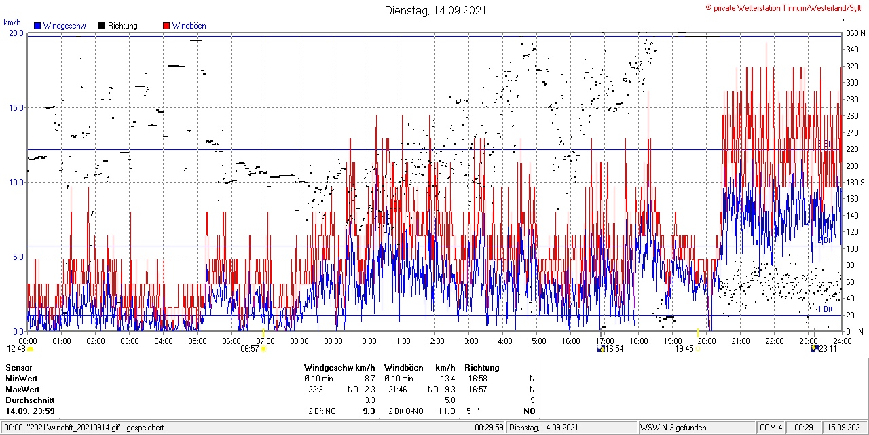Click the moon icon next to 23:11

(x=815, y=349)
